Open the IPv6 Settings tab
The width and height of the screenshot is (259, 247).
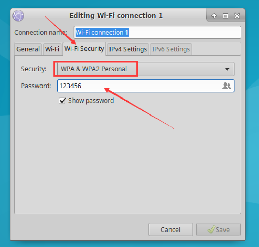tap(171, 49)
